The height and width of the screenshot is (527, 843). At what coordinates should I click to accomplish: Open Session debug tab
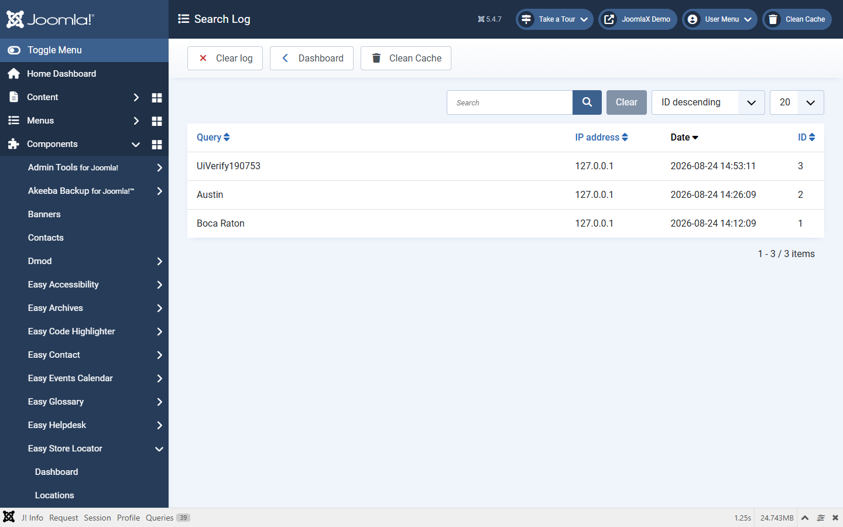point(97,518)
